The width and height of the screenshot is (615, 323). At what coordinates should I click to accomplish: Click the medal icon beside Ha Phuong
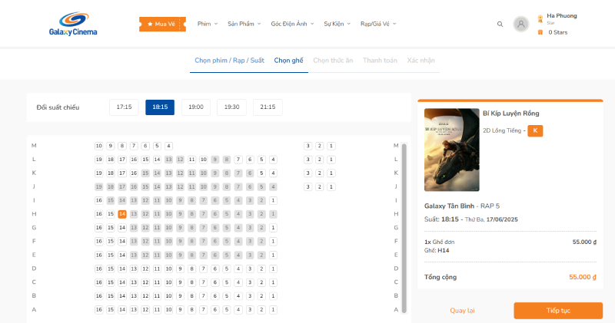540,18
